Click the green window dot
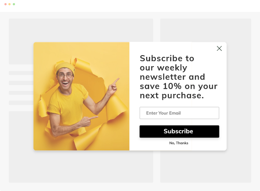The width and height of the screenshot is (260, 191). click(14, 4)
